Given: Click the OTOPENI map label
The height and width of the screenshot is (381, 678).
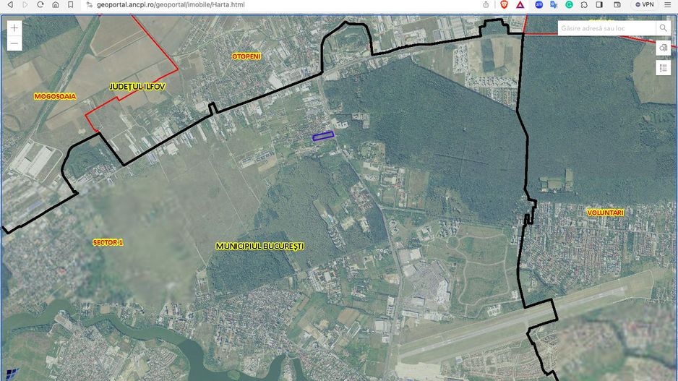Looking at the screenshot, I should point(246,56).
